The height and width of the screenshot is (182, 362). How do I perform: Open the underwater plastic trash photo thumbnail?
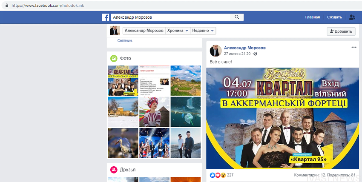pos(186,112)
